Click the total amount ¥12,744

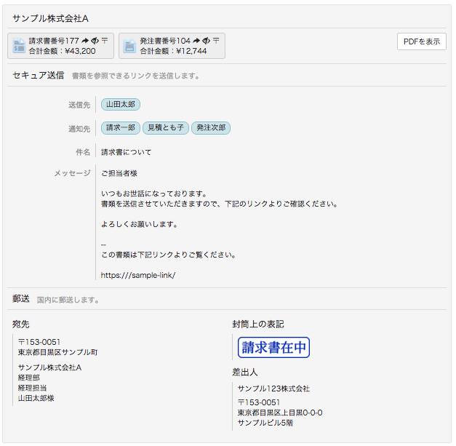pos(191,51)
